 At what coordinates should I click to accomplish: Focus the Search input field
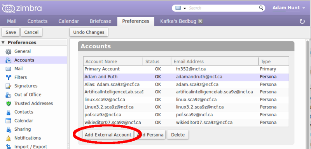pos(223,8)
